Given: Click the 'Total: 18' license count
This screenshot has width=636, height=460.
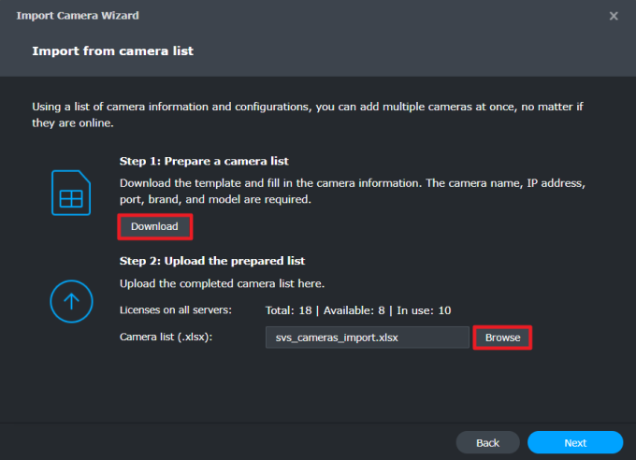Looking at the screenshot, I should pos(292,309).
